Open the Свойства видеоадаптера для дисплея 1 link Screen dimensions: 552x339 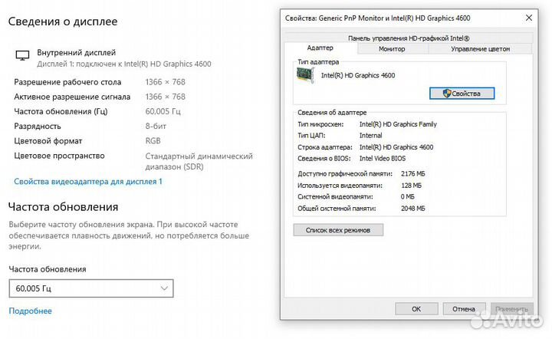pyautogui.click(x=88, y=182)
